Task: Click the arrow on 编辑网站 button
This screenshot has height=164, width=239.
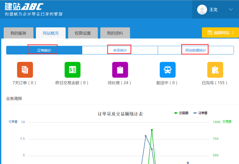Action: click(233, 33)
